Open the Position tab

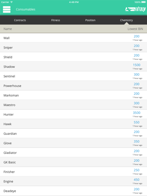[90, 20]
